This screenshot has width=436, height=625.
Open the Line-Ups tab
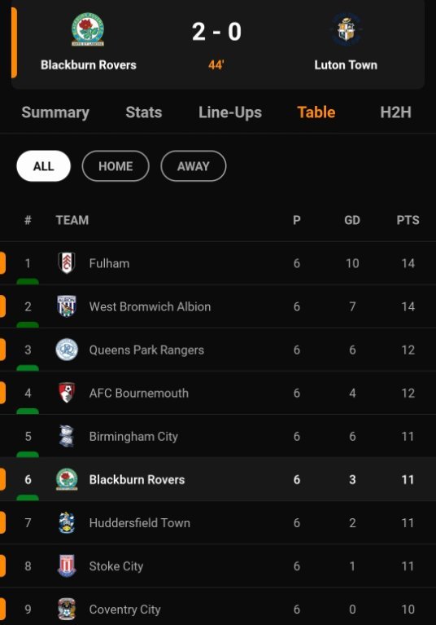pos(230,112)
